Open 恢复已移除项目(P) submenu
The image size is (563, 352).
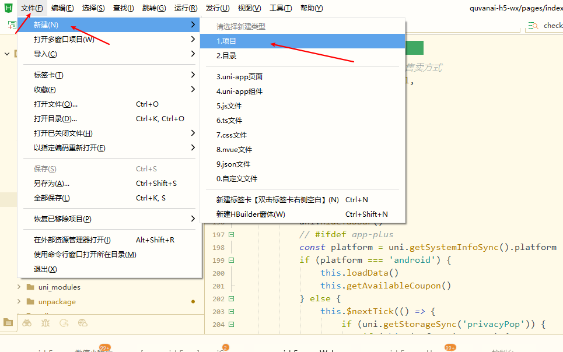click(110, 219)
